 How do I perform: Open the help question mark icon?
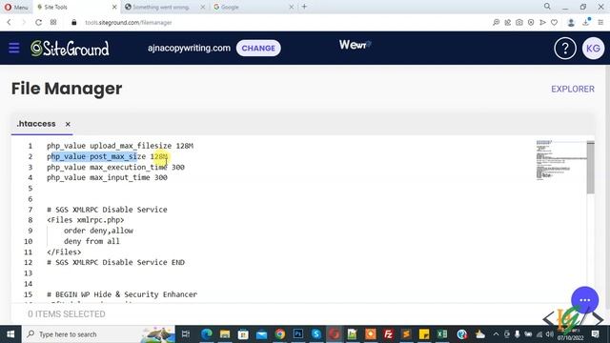(x=565, y=49)
